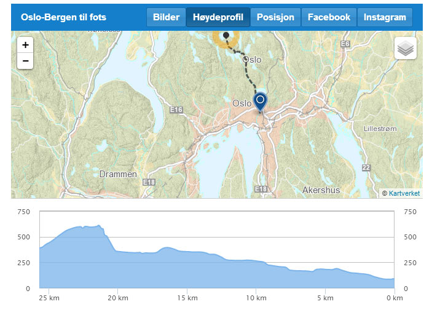The width and height of the screenshot is (432, 312).
Task: Click the elevation peak near 21 km
Action: coord(99,226)
